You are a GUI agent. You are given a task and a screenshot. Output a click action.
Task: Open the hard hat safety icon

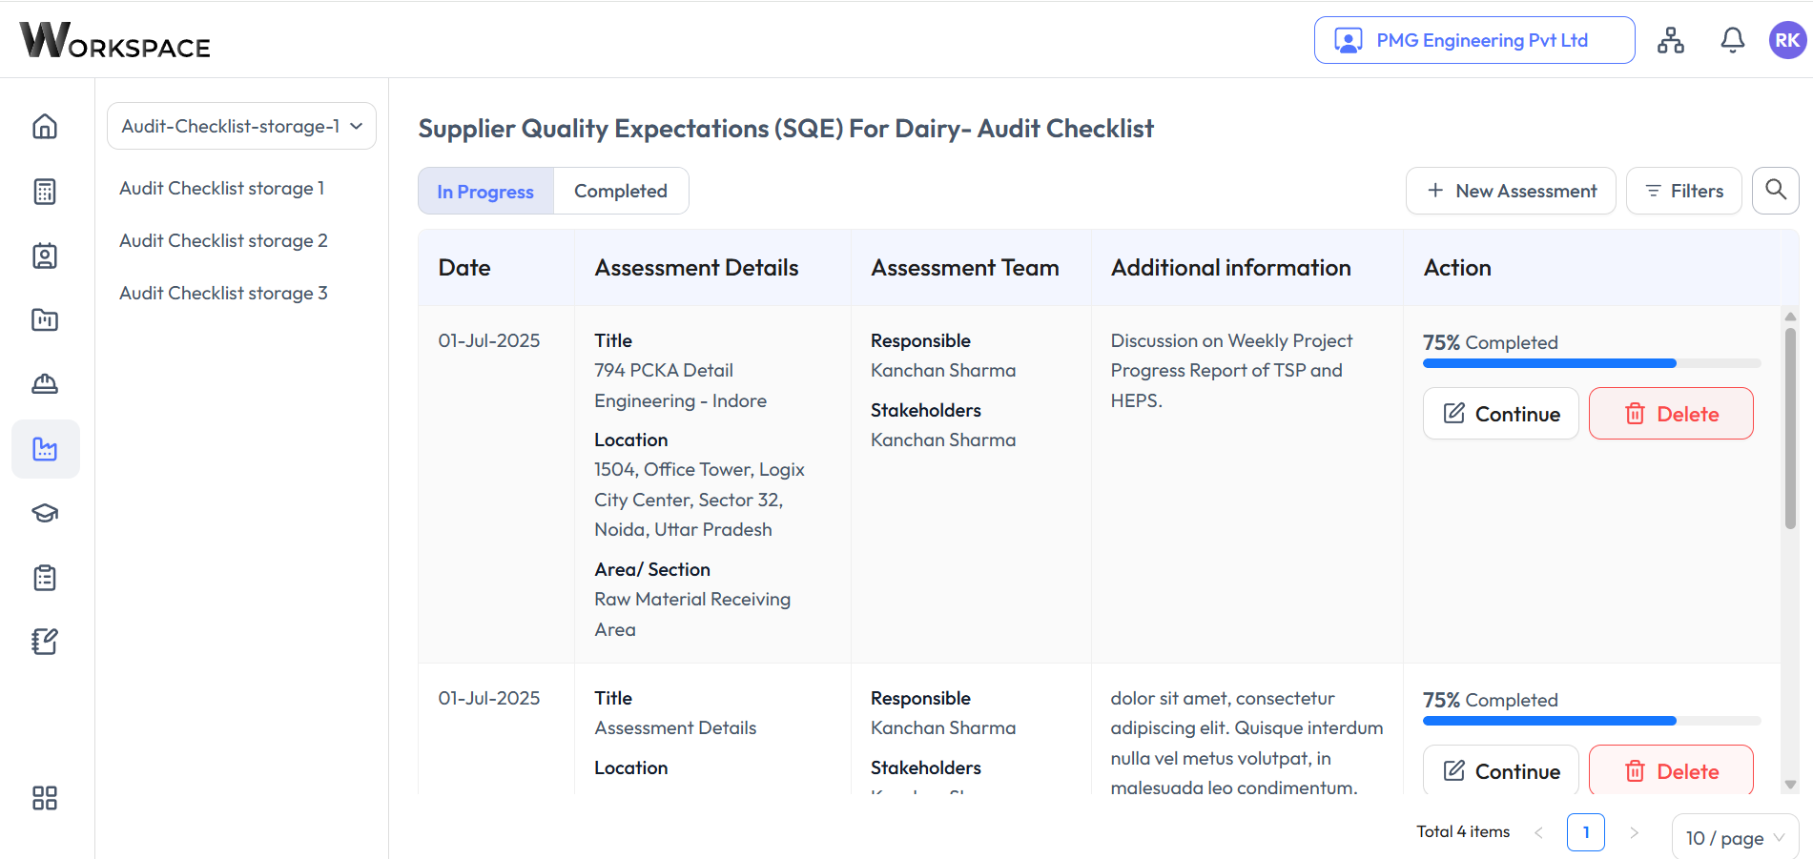tap(45, 384)
